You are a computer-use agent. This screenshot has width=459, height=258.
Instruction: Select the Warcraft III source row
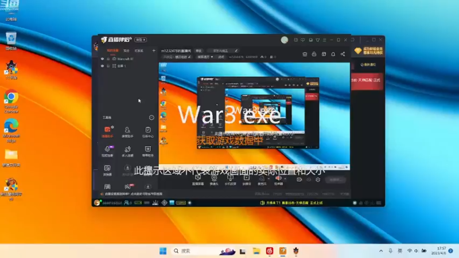tap(128, 59)
